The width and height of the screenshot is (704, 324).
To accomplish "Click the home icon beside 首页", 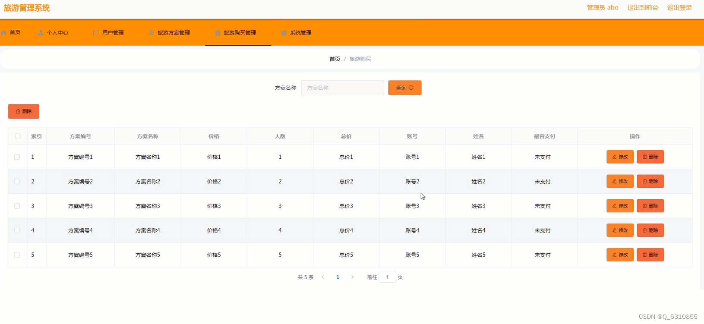I will coord(4,33).
